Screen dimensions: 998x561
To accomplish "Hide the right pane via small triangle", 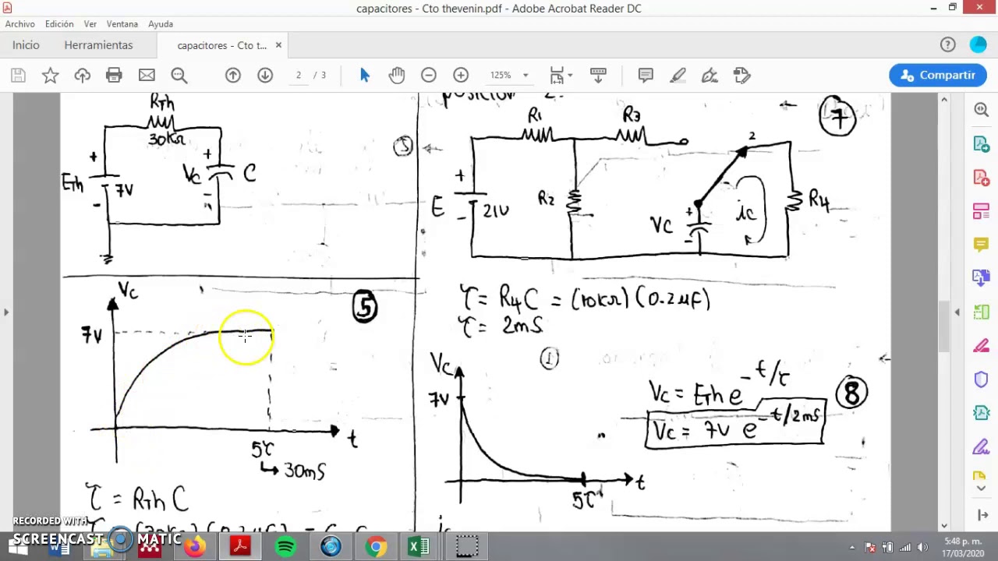I will click(957, 312).
